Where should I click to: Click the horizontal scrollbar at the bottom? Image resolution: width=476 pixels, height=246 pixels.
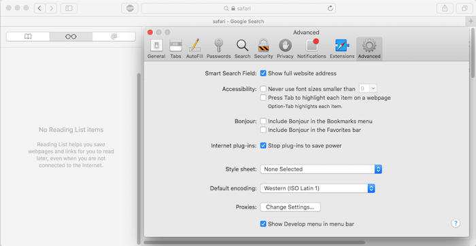(254, 243)
